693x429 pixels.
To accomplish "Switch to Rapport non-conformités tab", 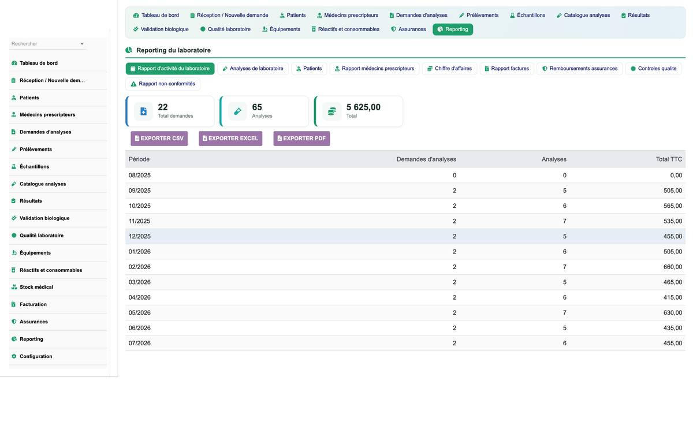I will tap(163, 84).
